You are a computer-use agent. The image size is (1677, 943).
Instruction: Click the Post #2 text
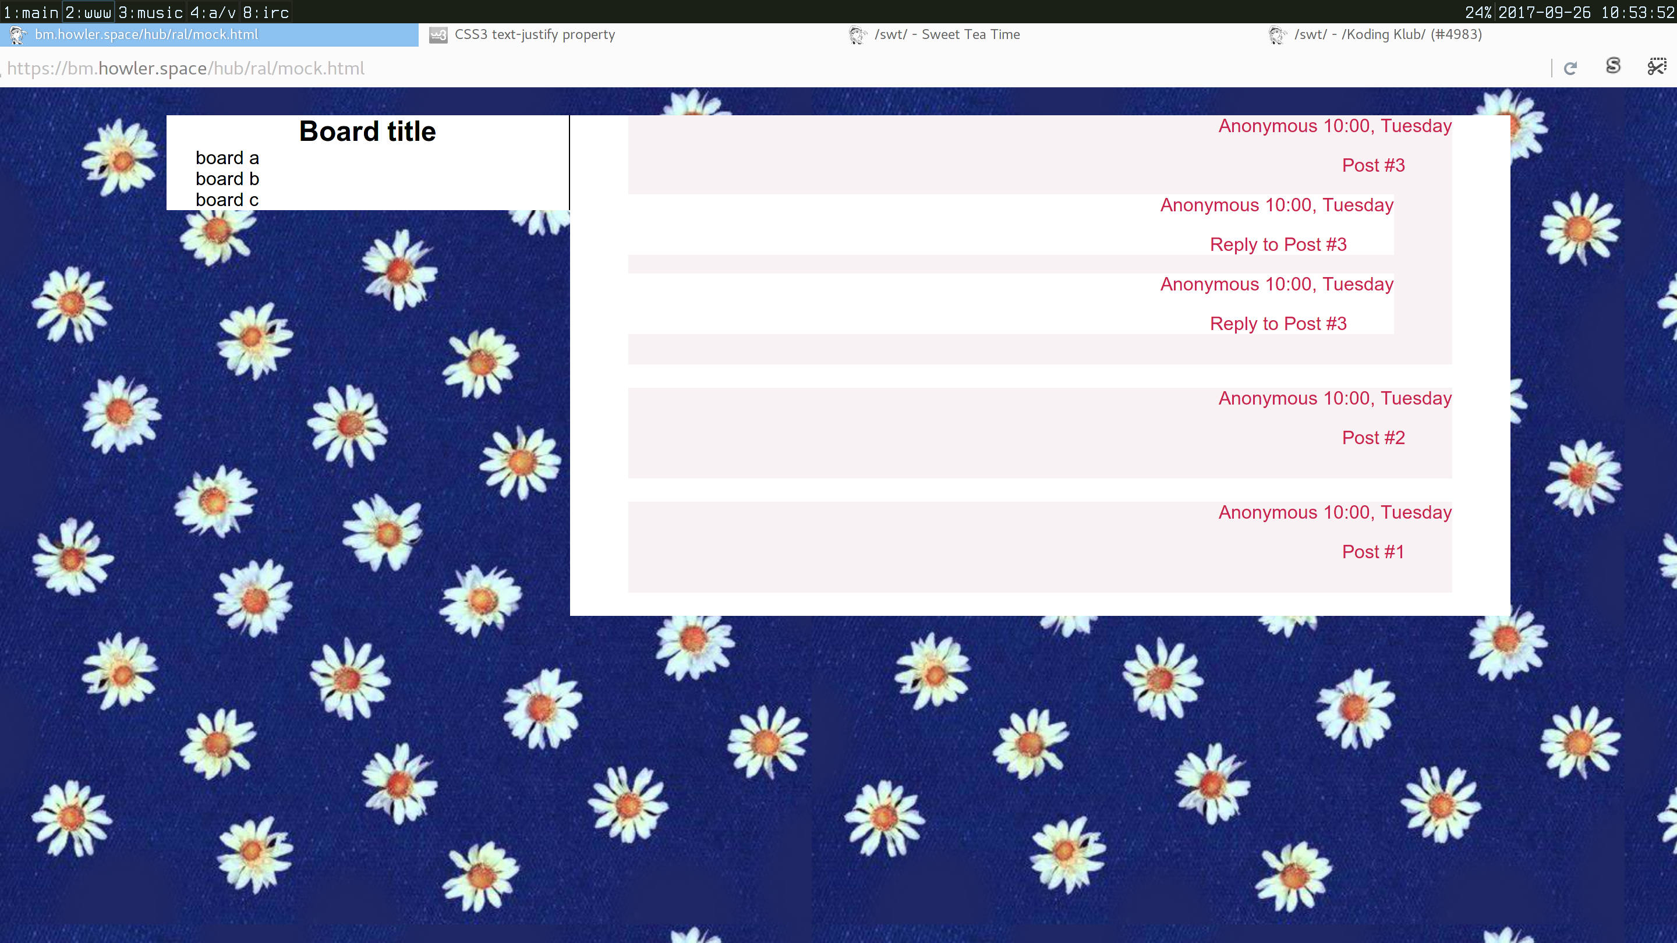(1373, 438)
